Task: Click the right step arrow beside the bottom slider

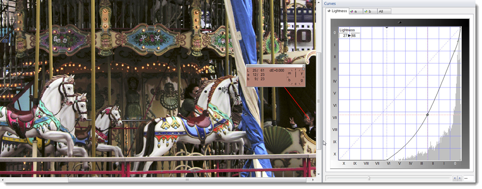Action: coord(459,178)
